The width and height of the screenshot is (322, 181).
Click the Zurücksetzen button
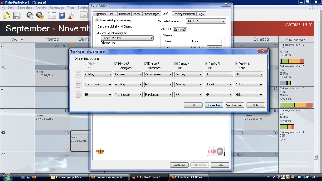pos(234,105)
